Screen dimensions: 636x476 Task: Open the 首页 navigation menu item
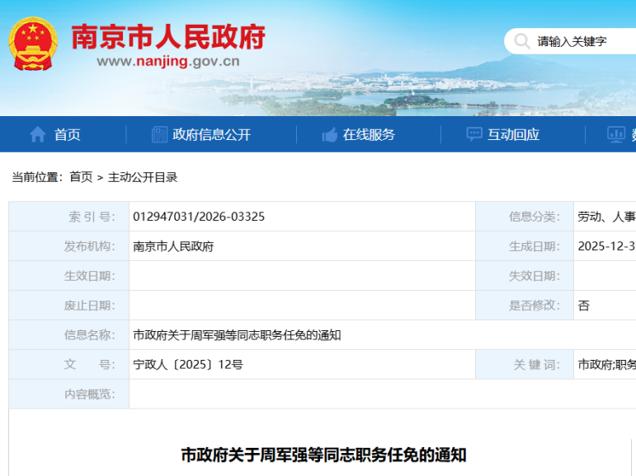pos(68,134)
